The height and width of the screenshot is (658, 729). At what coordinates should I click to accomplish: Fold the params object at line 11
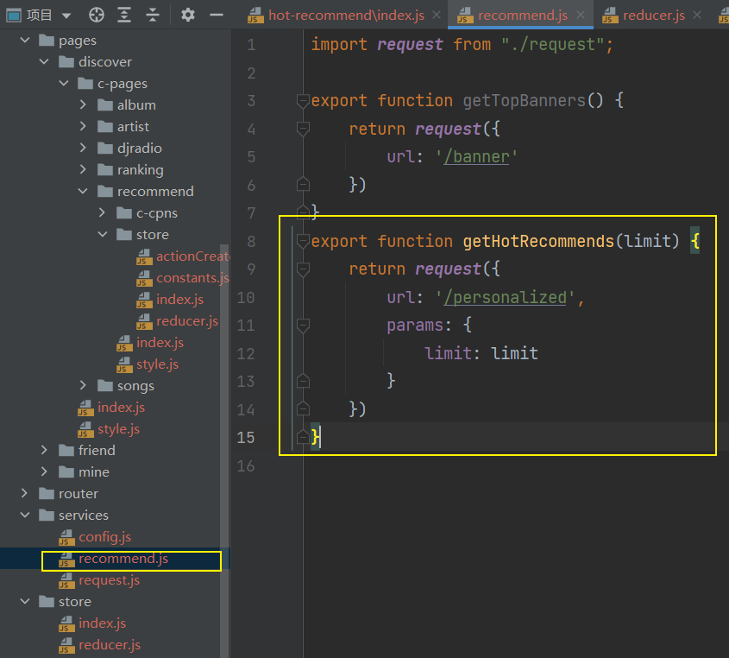pos(303,326)
